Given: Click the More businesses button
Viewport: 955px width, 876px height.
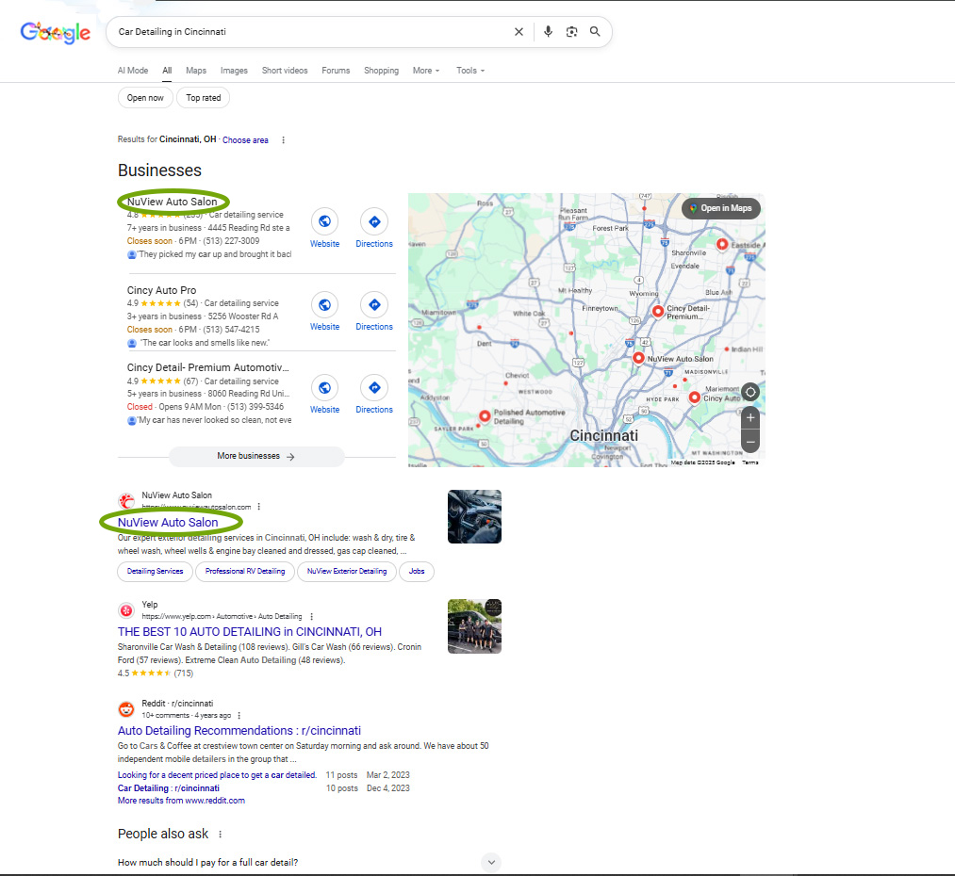Looking at the screenshot, I should [x=256, y=456].
